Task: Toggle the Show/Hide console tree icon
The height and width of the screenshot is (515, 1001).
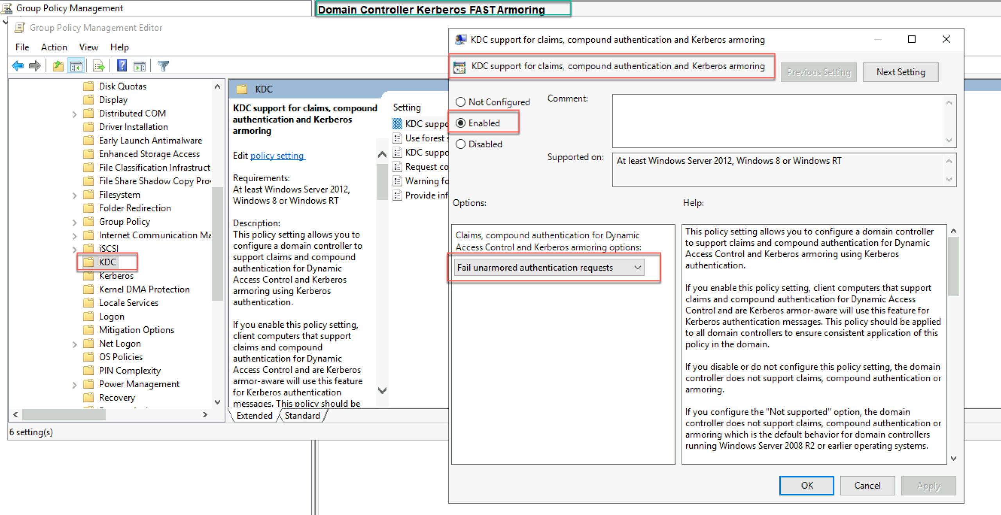Action: point(76,66)
